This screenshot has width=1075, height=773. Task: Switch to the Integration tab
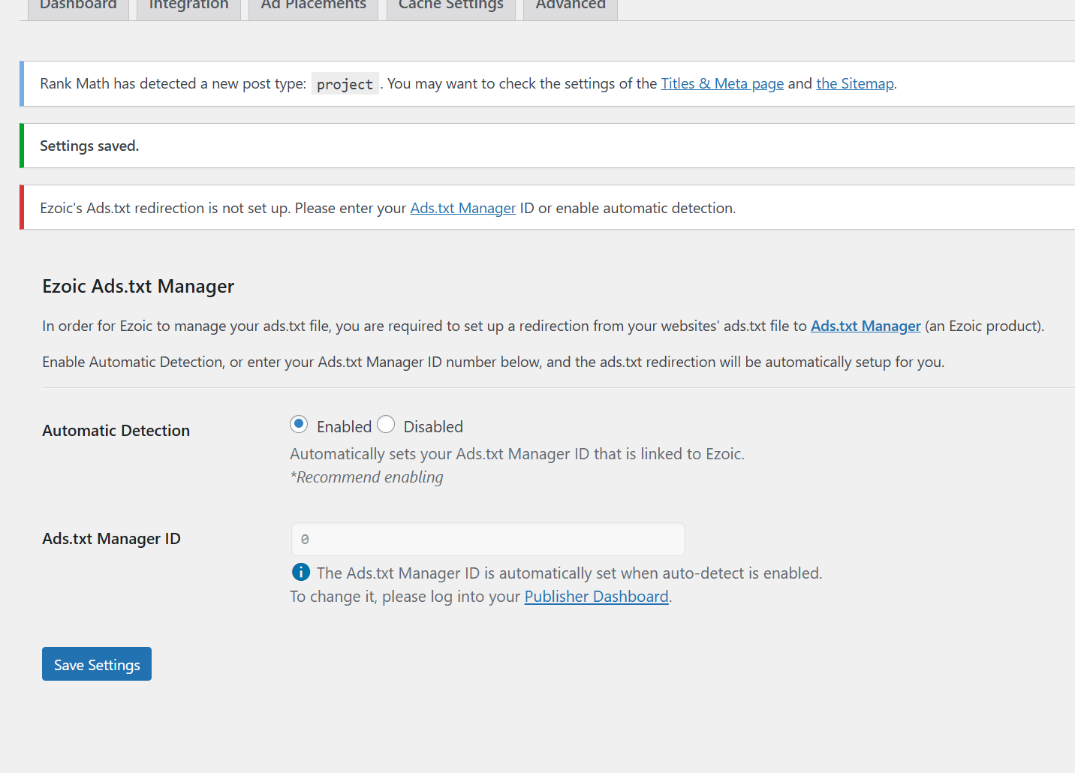(188, 8)
